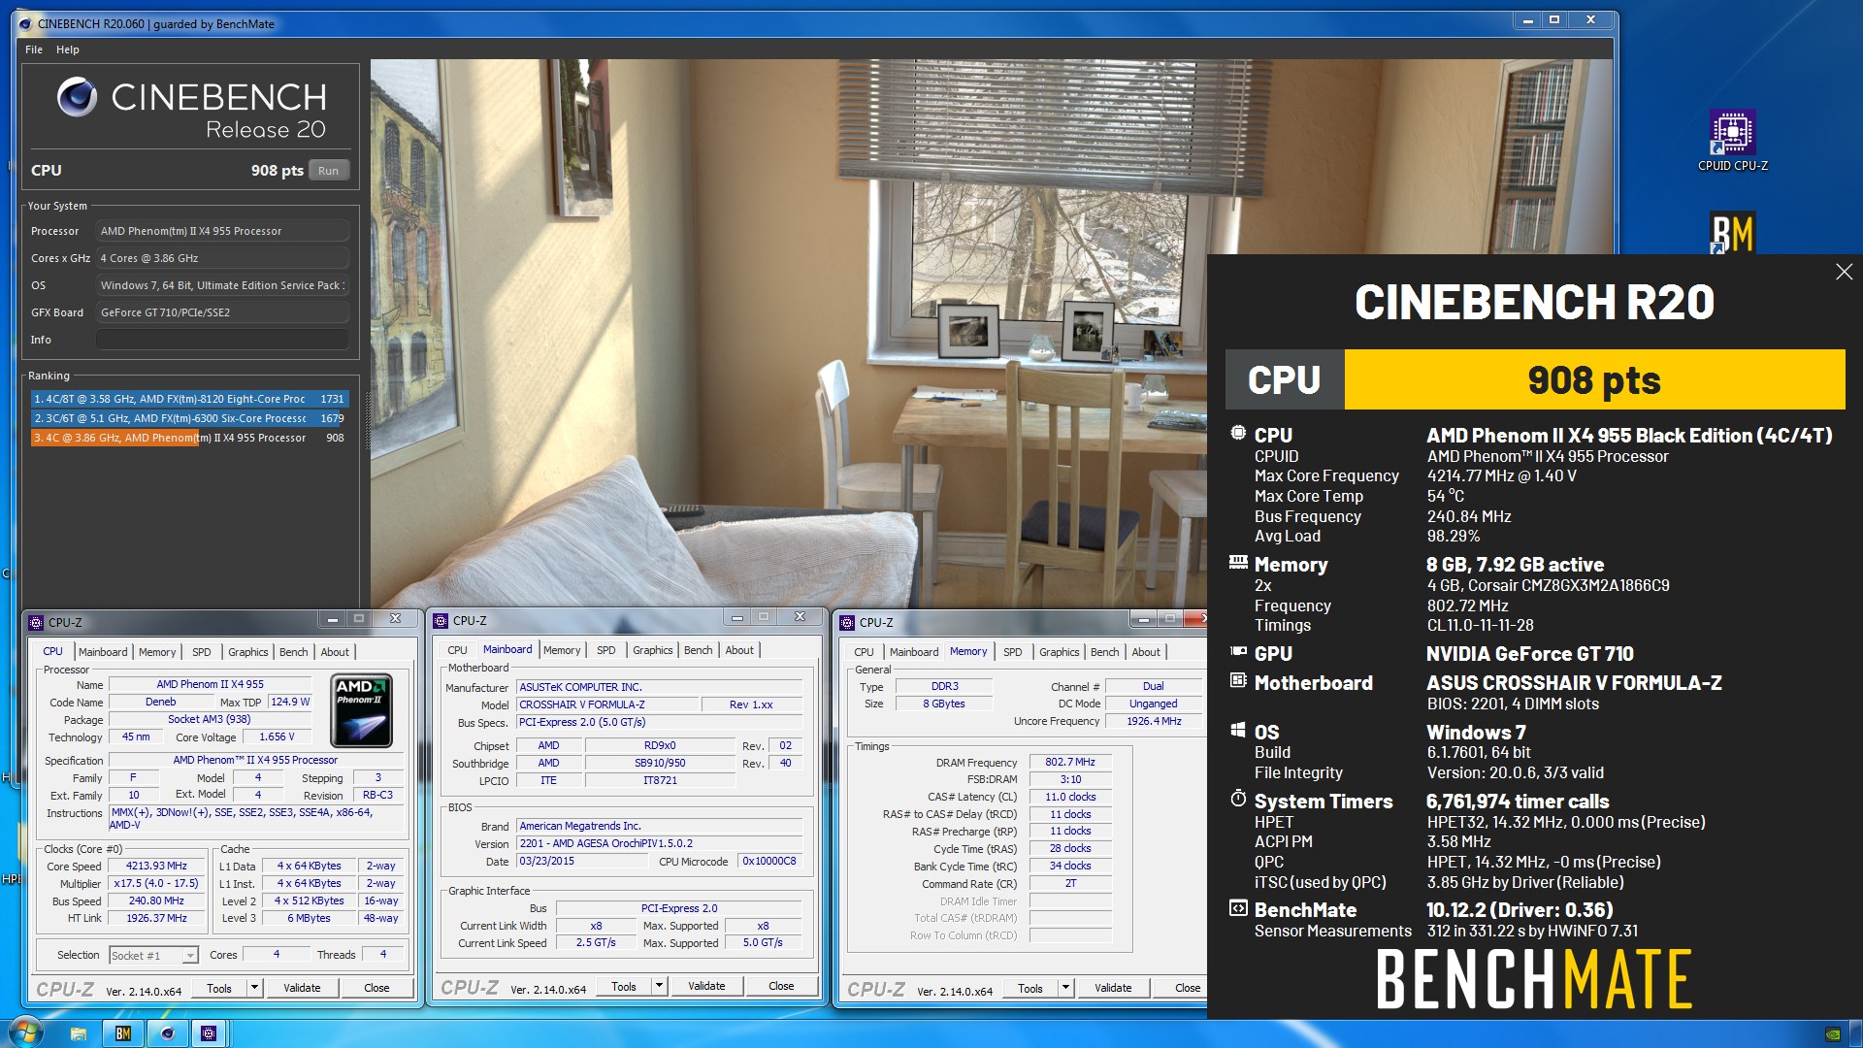Click the CPU chip icon in the BenchMate panel
1863x1048 pixels.
tap(1238, 433)
